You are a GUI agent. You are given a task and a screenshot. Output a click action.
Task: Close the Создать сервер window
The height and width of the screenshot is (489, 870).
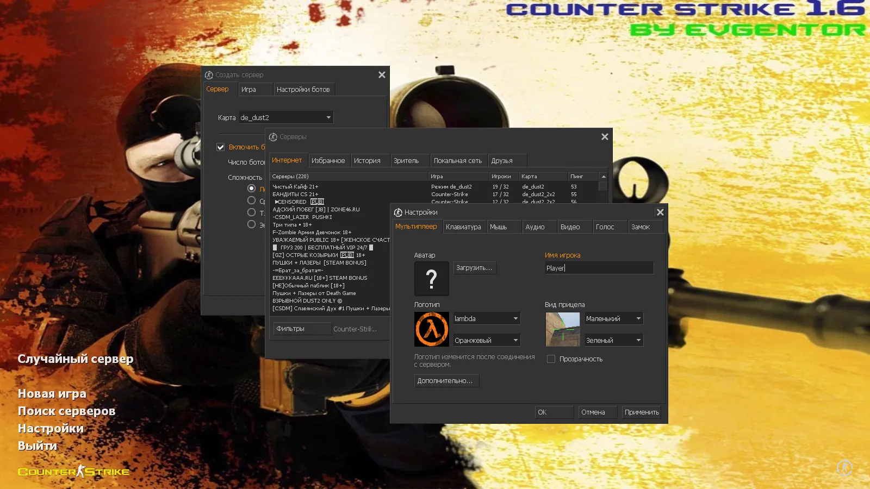pos(382,75)
